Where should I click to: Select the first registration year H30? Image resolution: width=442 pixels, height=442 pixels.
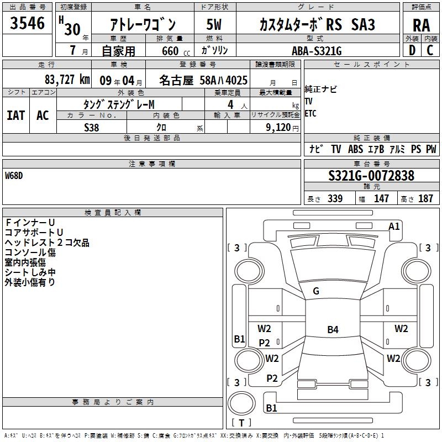[x=70, y=26]
